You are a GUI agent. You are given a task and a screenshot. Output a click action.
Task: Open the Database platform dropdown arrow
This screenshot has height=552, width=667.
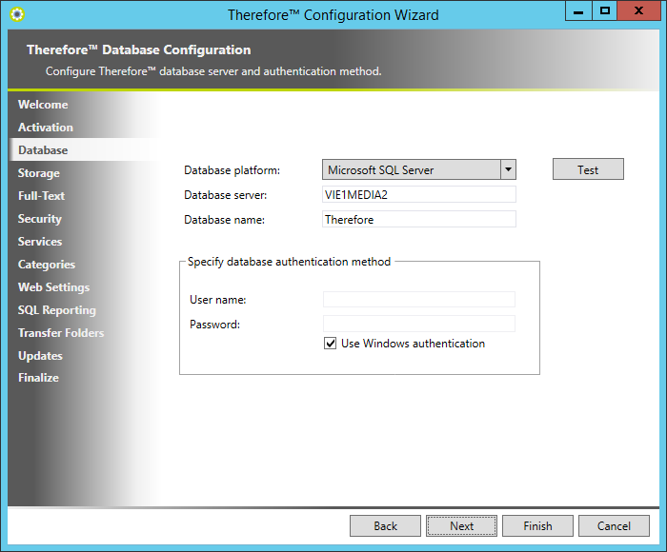(x=508, y=169)
